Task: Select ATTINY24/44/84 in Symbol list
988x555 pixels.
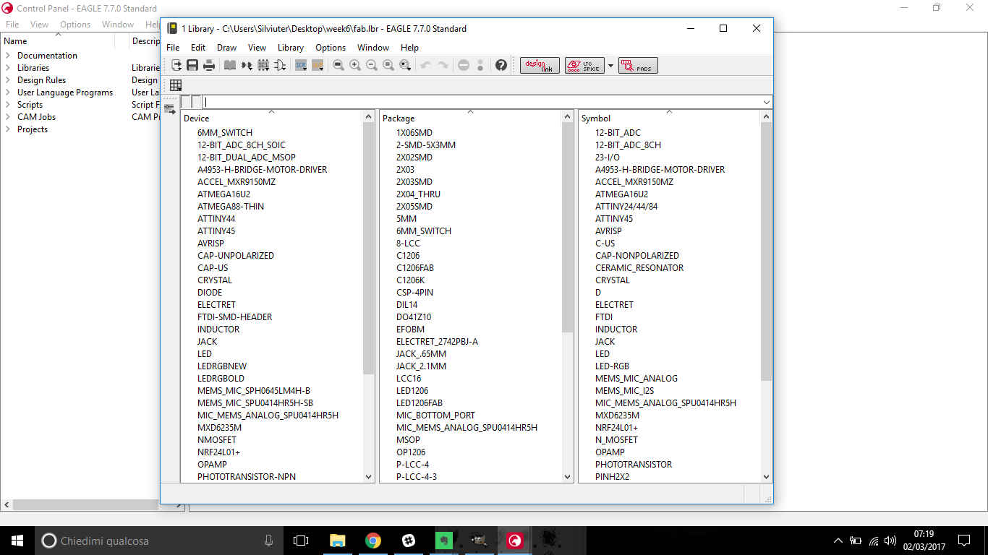Action: [x=626, y=207]
